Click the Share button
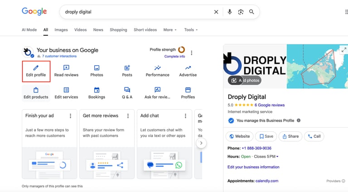The image size is (348, 192). point(290,136)
